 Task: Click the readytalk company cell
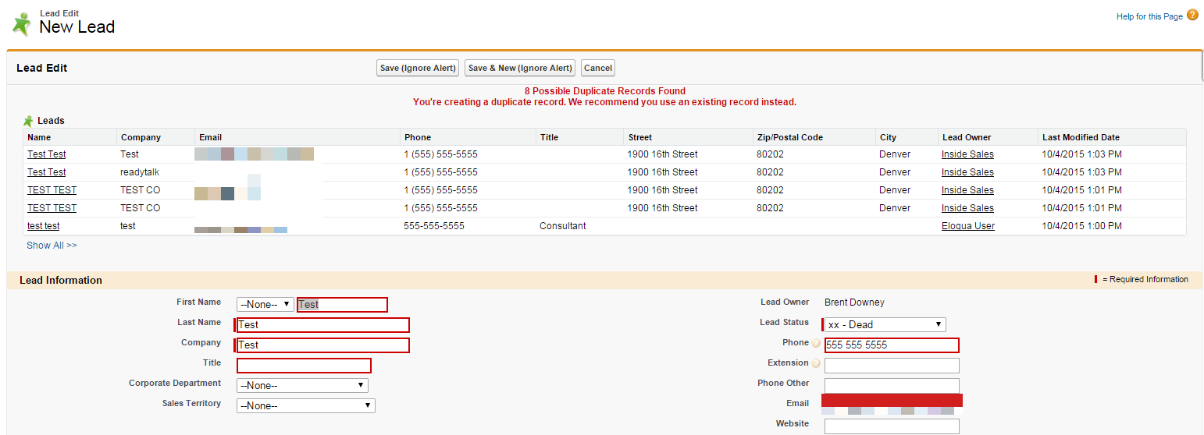[x=140, y=172]
